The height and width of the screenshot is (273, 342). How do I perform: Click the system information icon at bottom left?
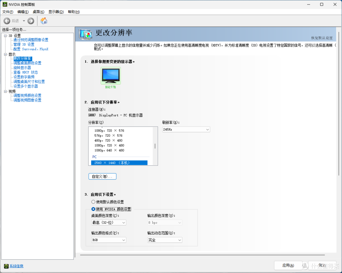[x=6, y=266]
